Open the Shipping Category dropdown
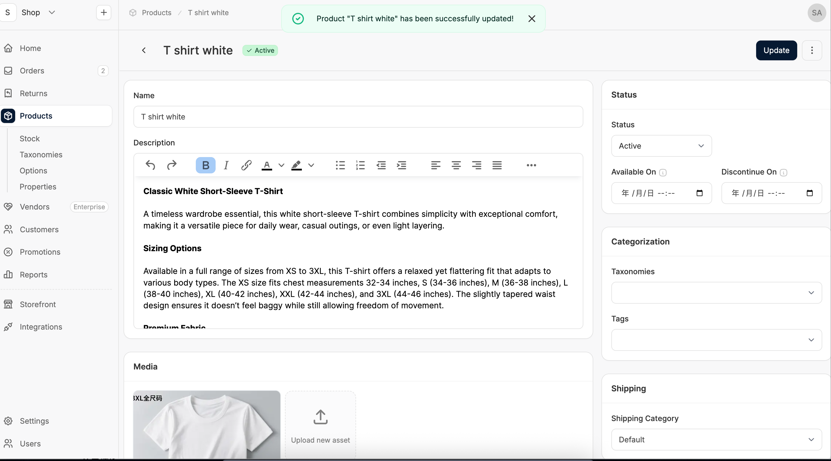The width and height of the screenshot is (831, 461). click(716, 439)
